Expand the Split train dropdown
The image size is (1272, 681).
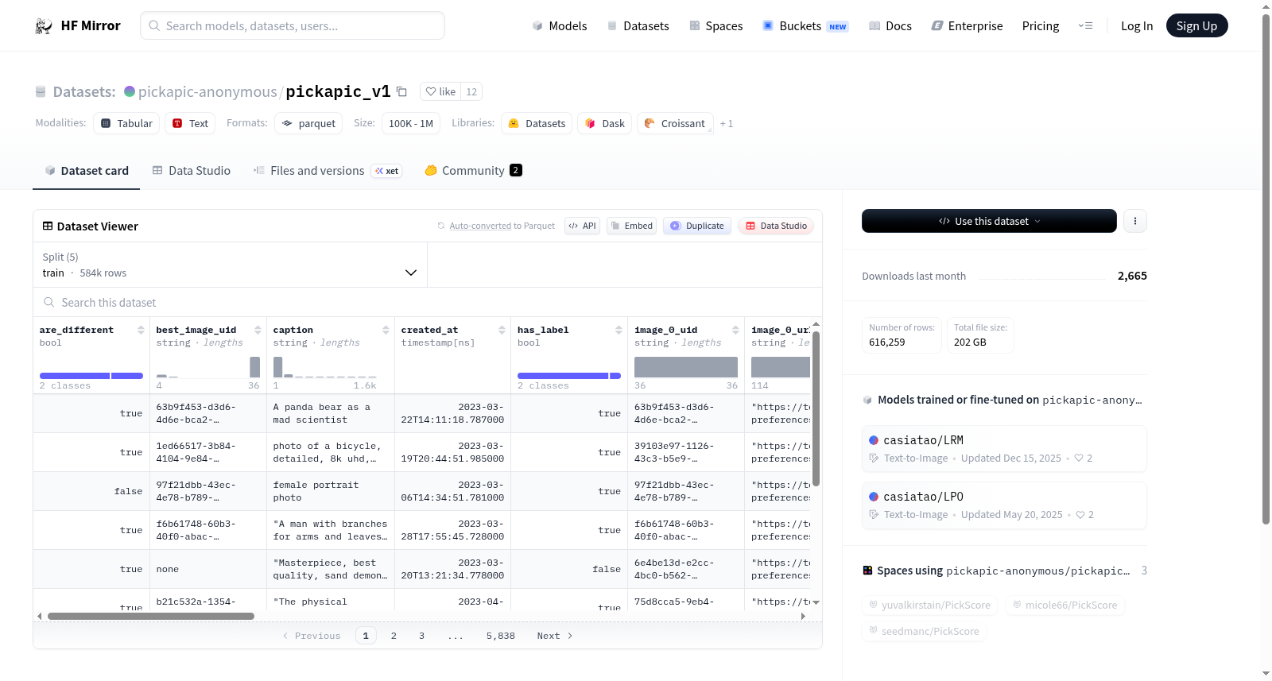tap(230, 265)
